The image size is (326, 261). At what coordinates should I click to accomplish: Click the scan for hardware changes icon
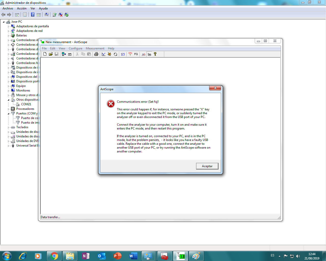47,15
